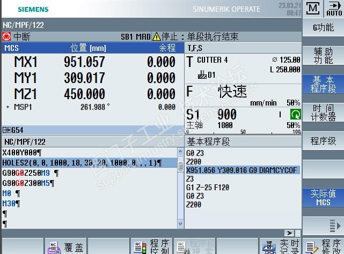Click the program control traffic-light icon

[140, 248]
